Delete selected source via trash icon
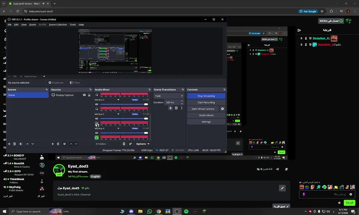The height and width of the screenshot is (215, 359). click(x=58, y=144)
